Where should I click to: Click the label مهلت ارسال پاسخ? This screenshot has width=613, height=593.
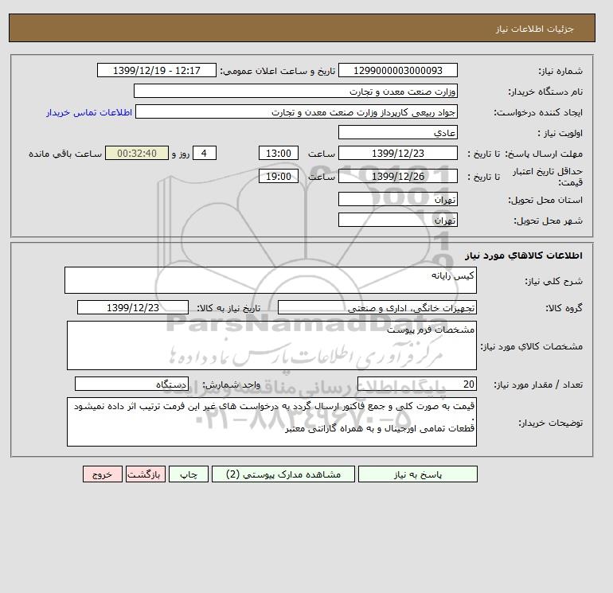(544, 154)
